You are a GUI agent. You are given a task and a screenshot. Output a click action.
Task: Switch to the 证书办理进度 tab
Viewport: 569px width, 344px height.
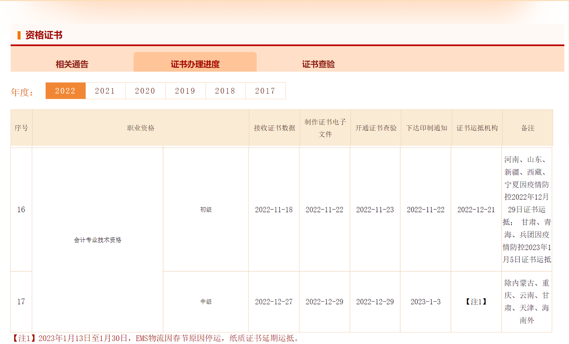click(195, 64)
